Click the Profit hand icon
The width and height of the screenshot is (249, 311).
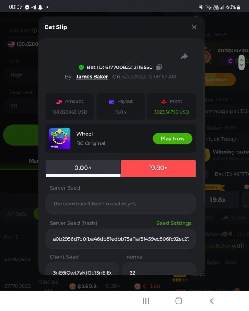(164, 102)
